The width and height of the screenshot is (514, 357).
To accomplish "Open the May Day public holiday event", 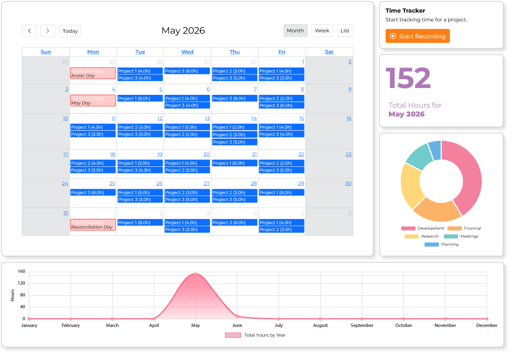I will (x=94, y=102).
